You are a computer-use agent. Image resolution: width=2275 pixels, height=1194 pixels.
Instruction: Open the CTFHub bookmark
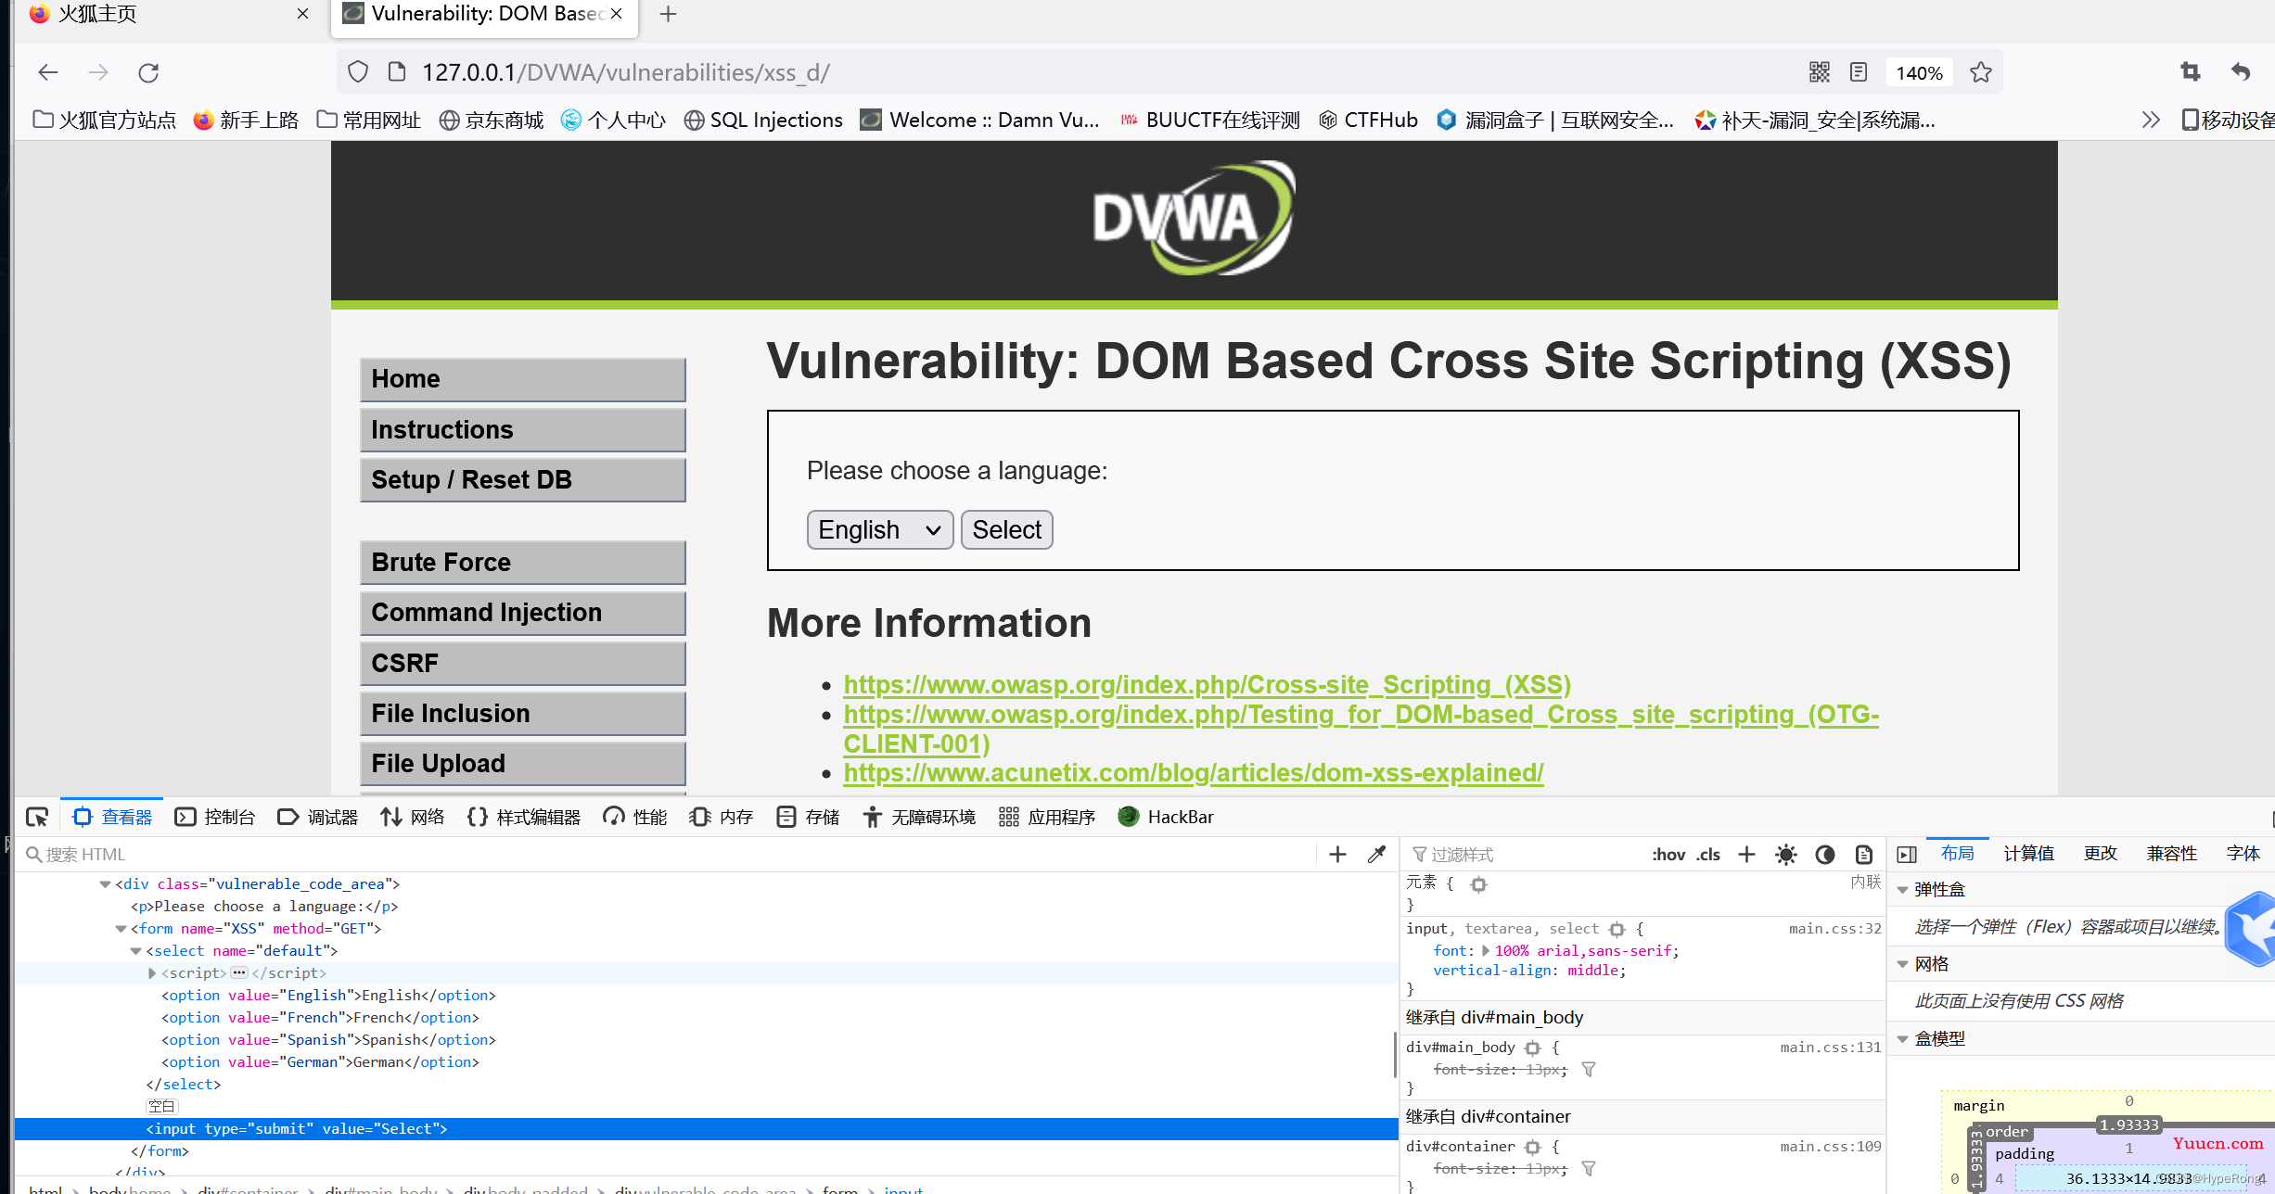(x=1368, y=120)
